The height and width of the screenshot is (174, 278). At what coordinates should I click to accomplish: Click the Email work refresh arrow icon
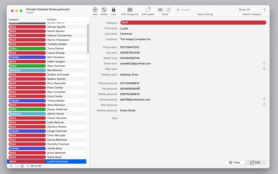[264, 63]
